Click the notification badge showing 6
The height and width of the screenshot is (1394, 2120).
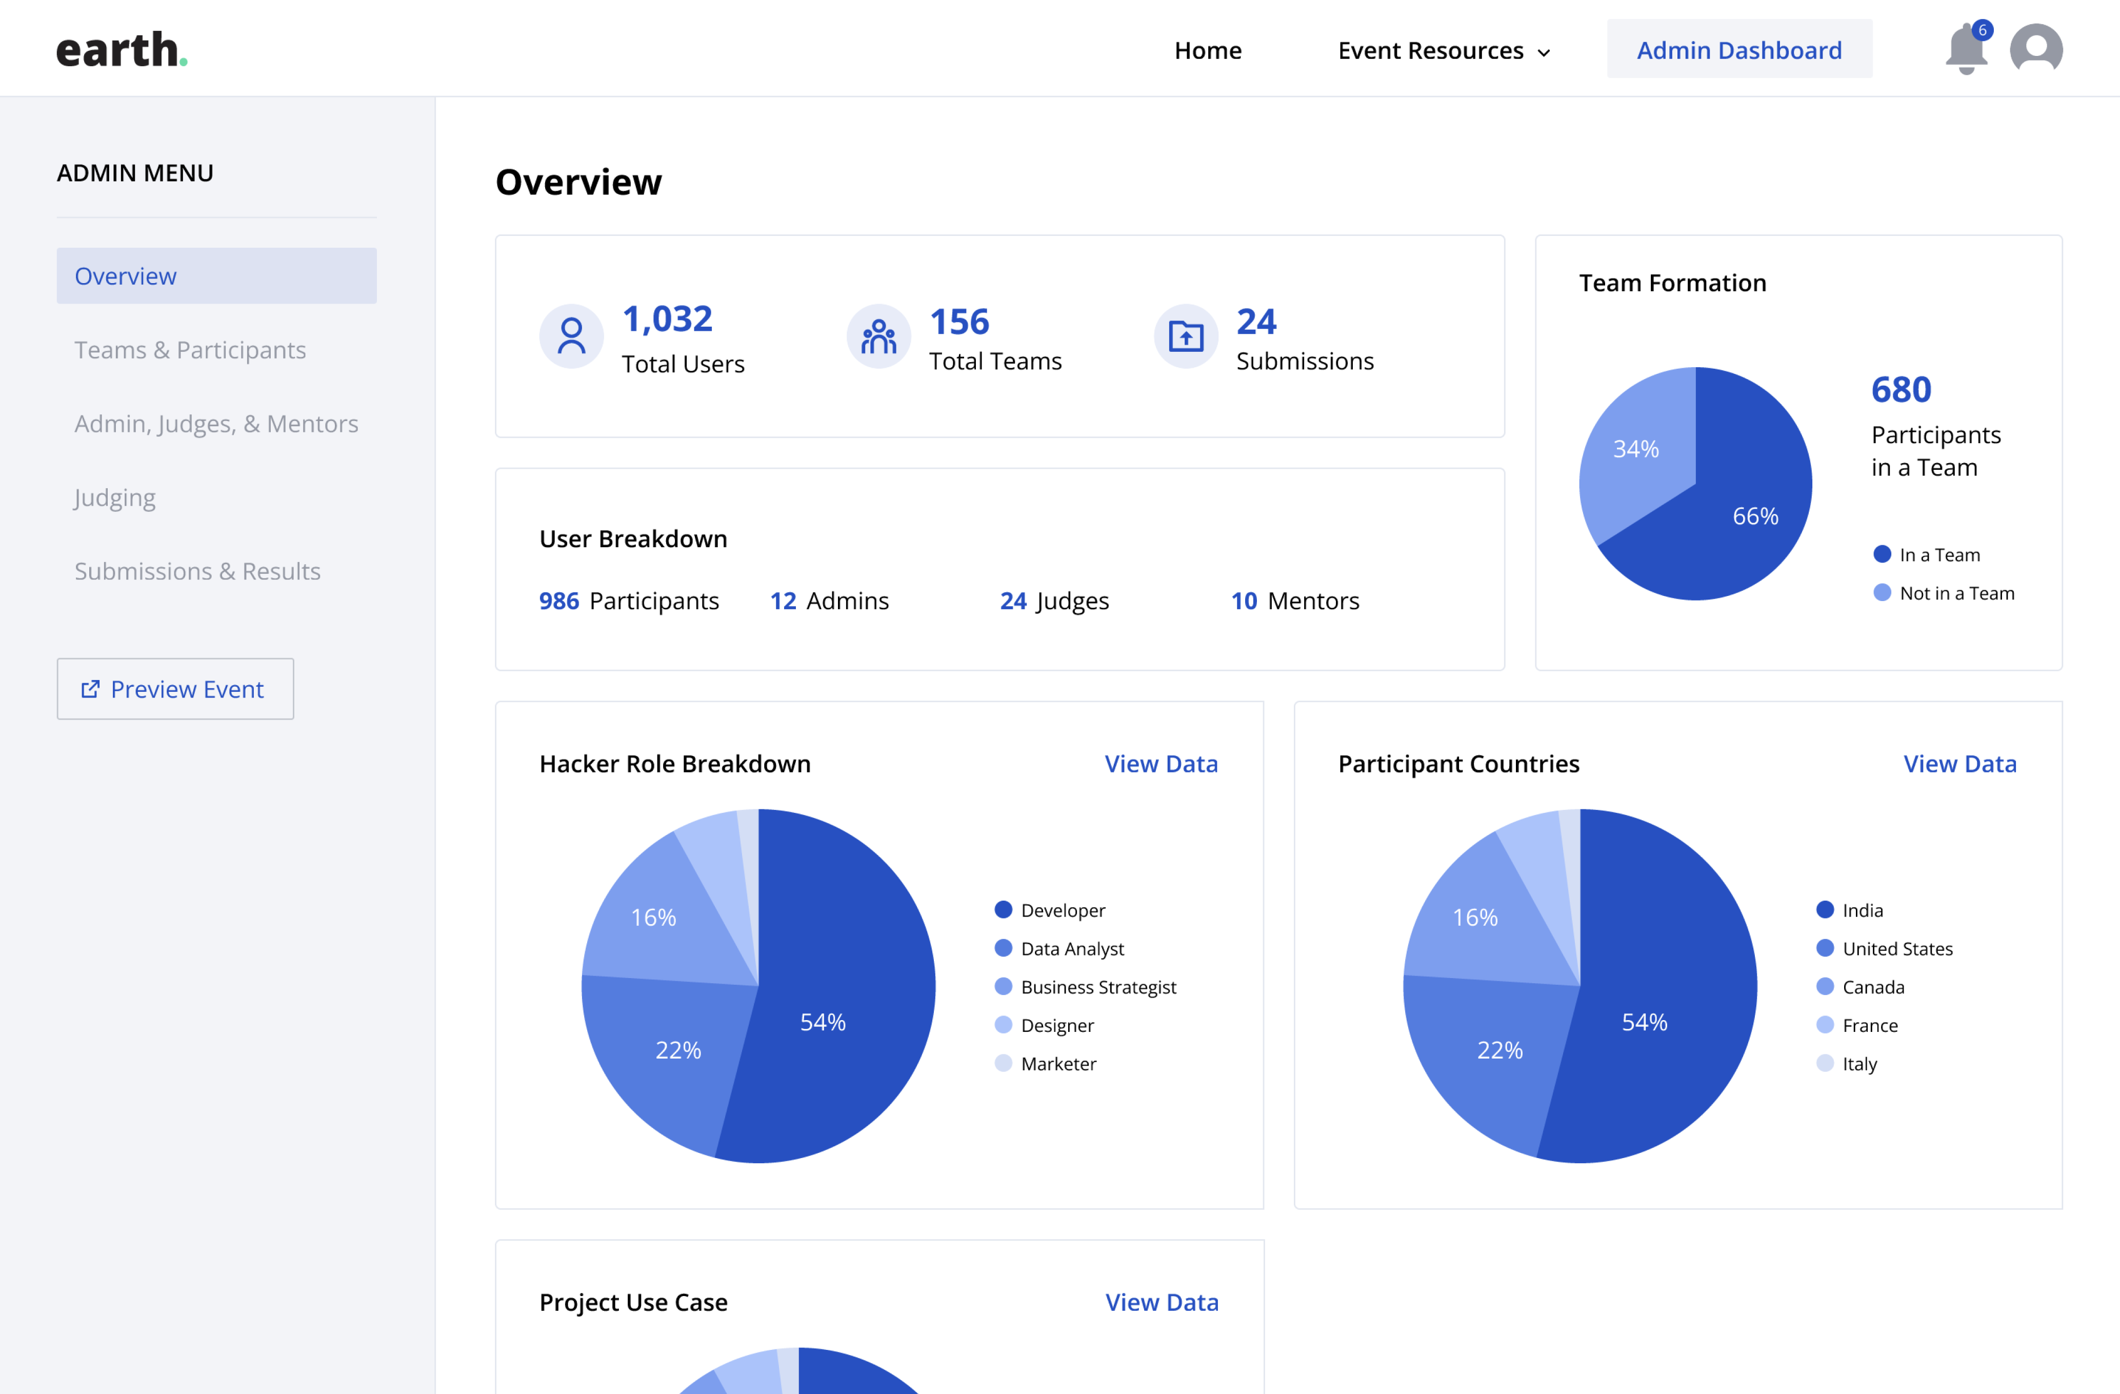[1982, 30]
